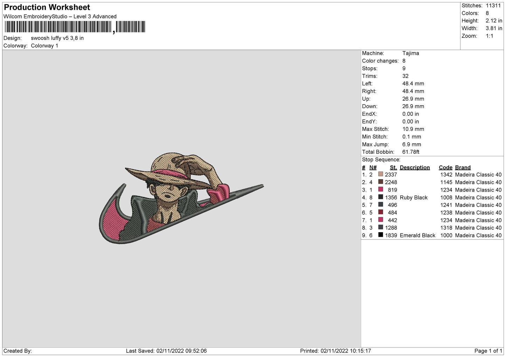The width and height of the screenshot is (506, 357).
Task: Click the Description column header
Action: (415, 167)
